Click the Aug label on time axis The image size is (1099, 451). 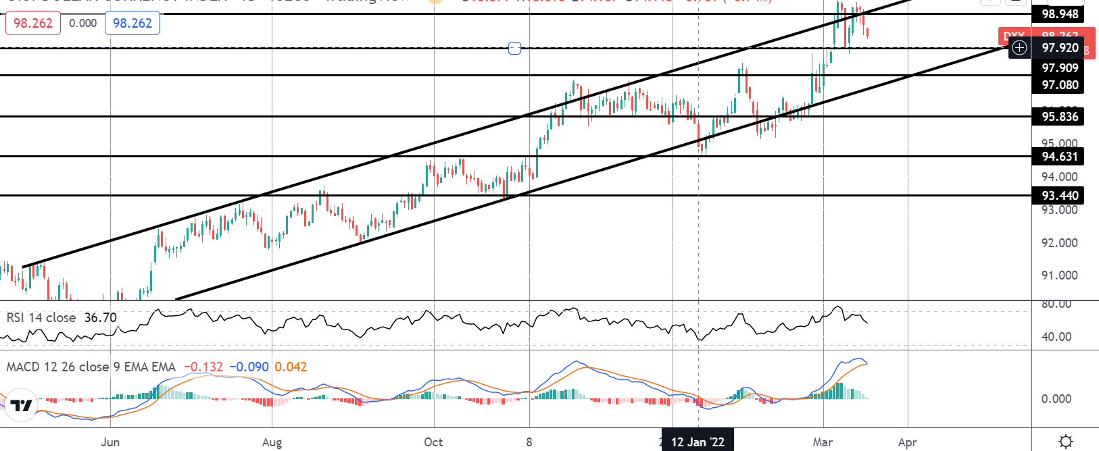click(272, 442)
